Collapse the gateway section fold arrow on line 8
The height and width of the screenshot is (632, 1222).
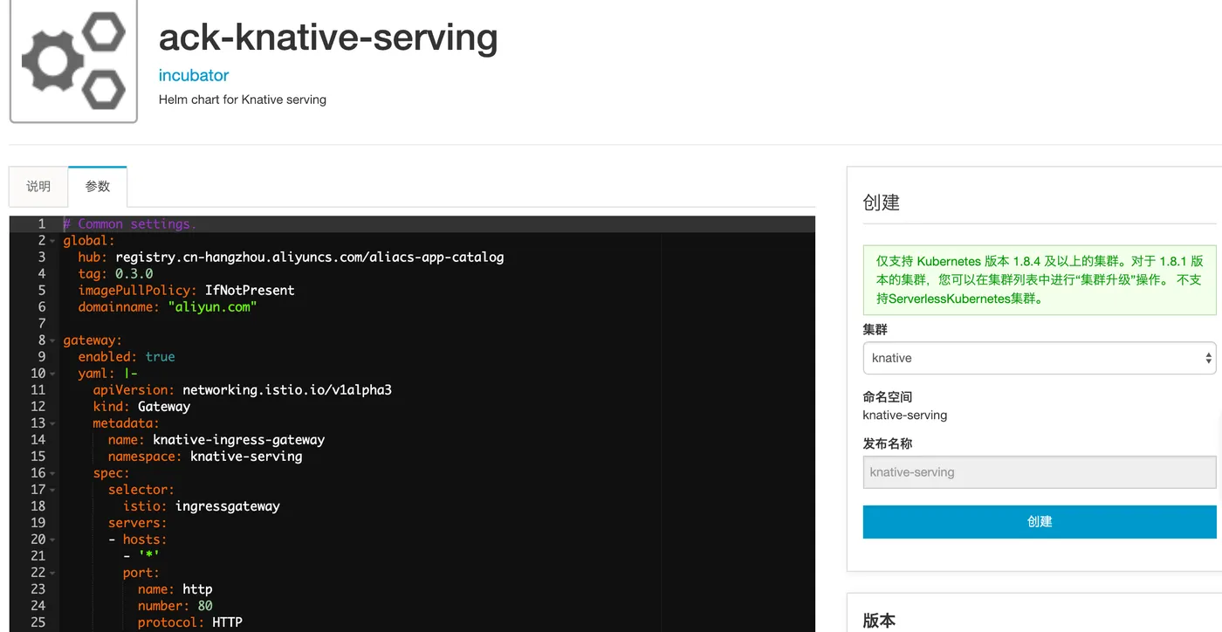click(x=52, y=340)
